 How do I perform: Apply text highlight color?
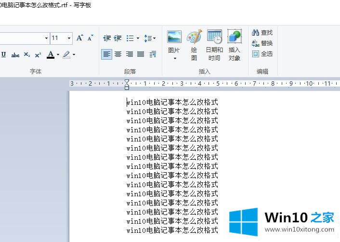tap(66, 54)
